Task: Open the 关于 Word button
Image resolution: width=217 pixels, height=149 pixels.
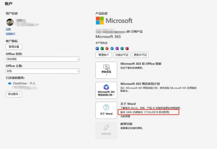Action: pos(106,110)
